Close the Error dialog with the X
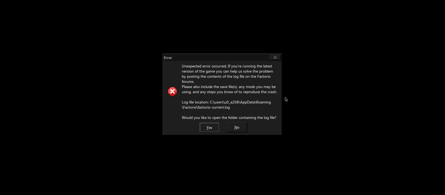 coord(275,57)
